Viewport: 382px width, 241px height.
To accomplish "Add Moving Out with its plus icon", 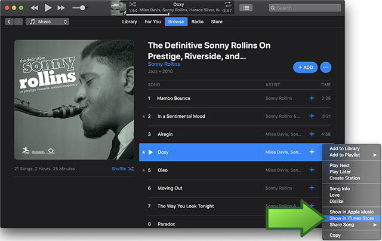I will [x=312, y=188].
